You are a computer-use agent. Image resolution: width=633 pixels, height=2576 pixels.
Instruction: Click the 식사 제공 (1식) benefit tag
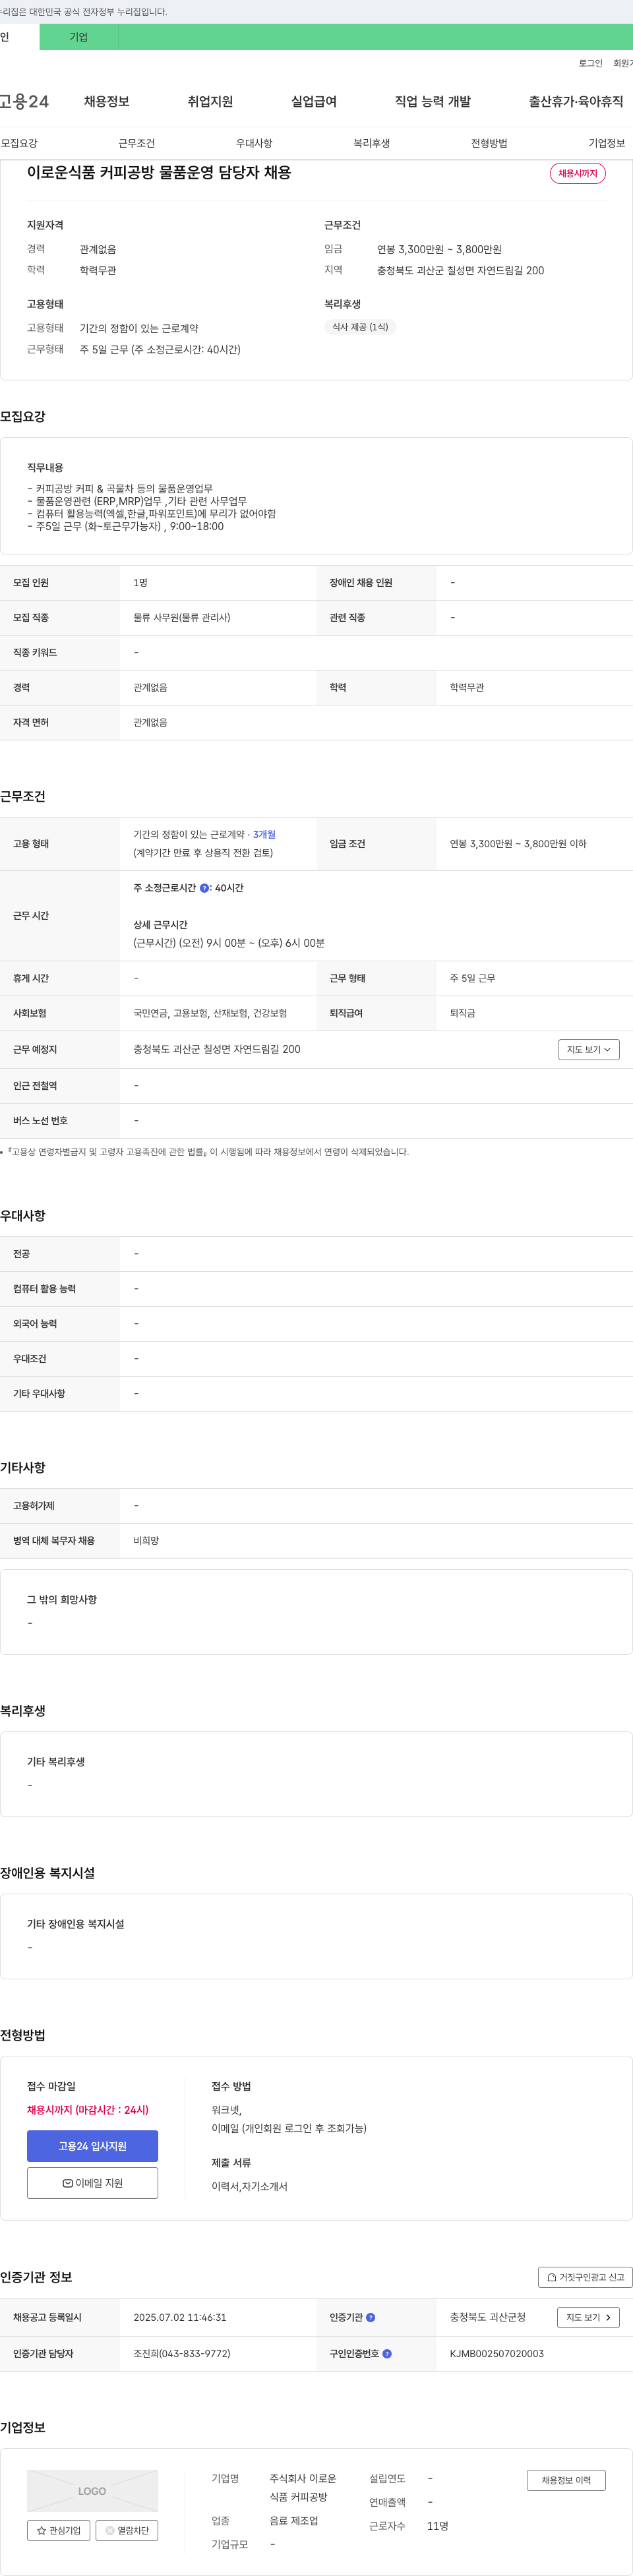pos(360,327)
